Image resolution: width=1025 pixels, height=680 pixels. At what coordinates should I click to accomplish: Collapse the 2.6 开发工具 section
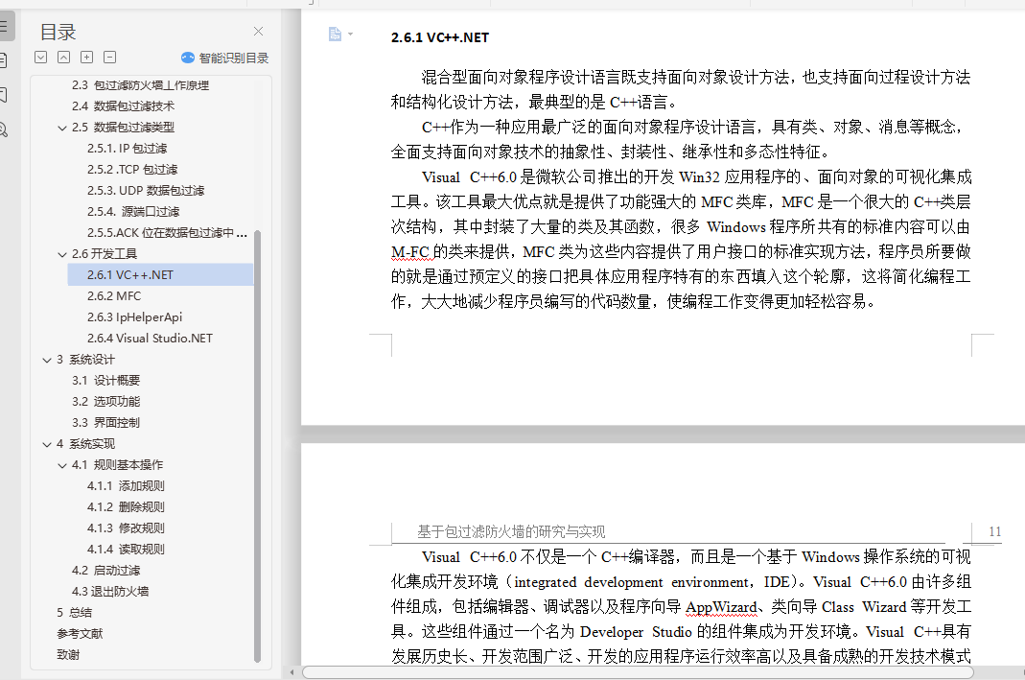[62, 254]
